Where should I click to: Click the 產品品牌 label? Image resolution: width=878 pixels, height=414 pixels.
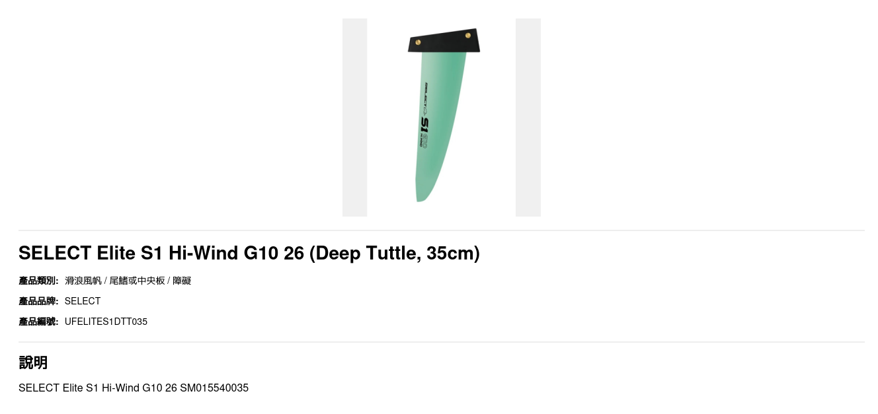click(38, 301)
